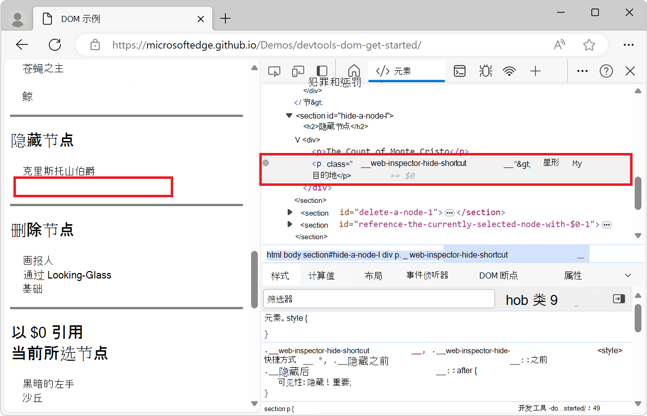This screenshot has width=647, height=416.
Task: Click 黑暗的左手 list item
Action: click(x=48, y=384)
